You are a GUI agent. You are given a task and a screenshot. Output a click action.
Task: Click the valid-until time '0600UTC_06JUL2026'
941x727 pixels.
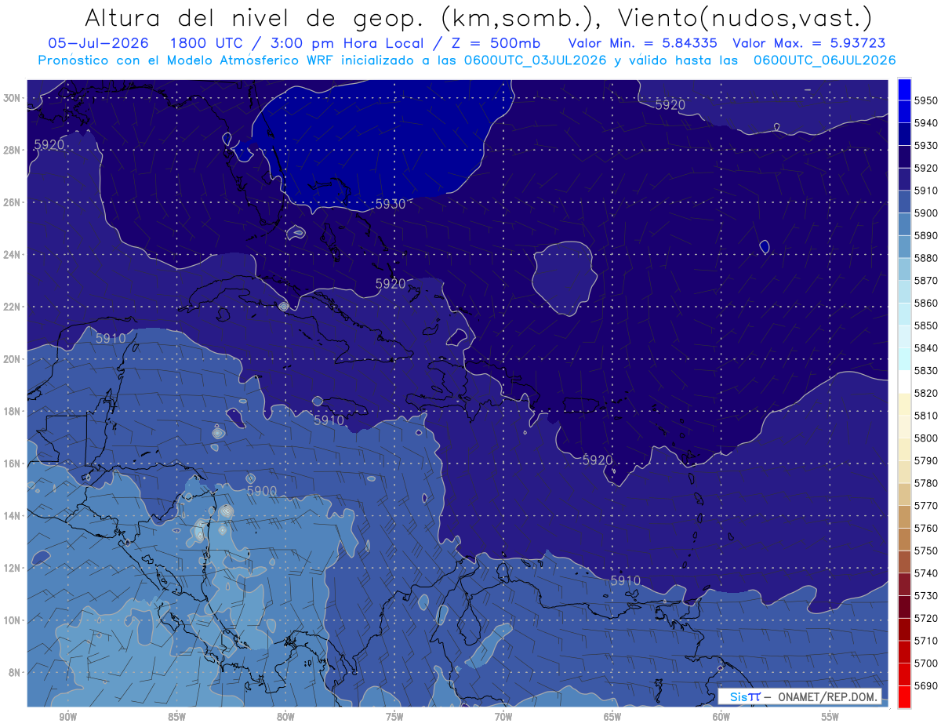click(x=824, y=60)
